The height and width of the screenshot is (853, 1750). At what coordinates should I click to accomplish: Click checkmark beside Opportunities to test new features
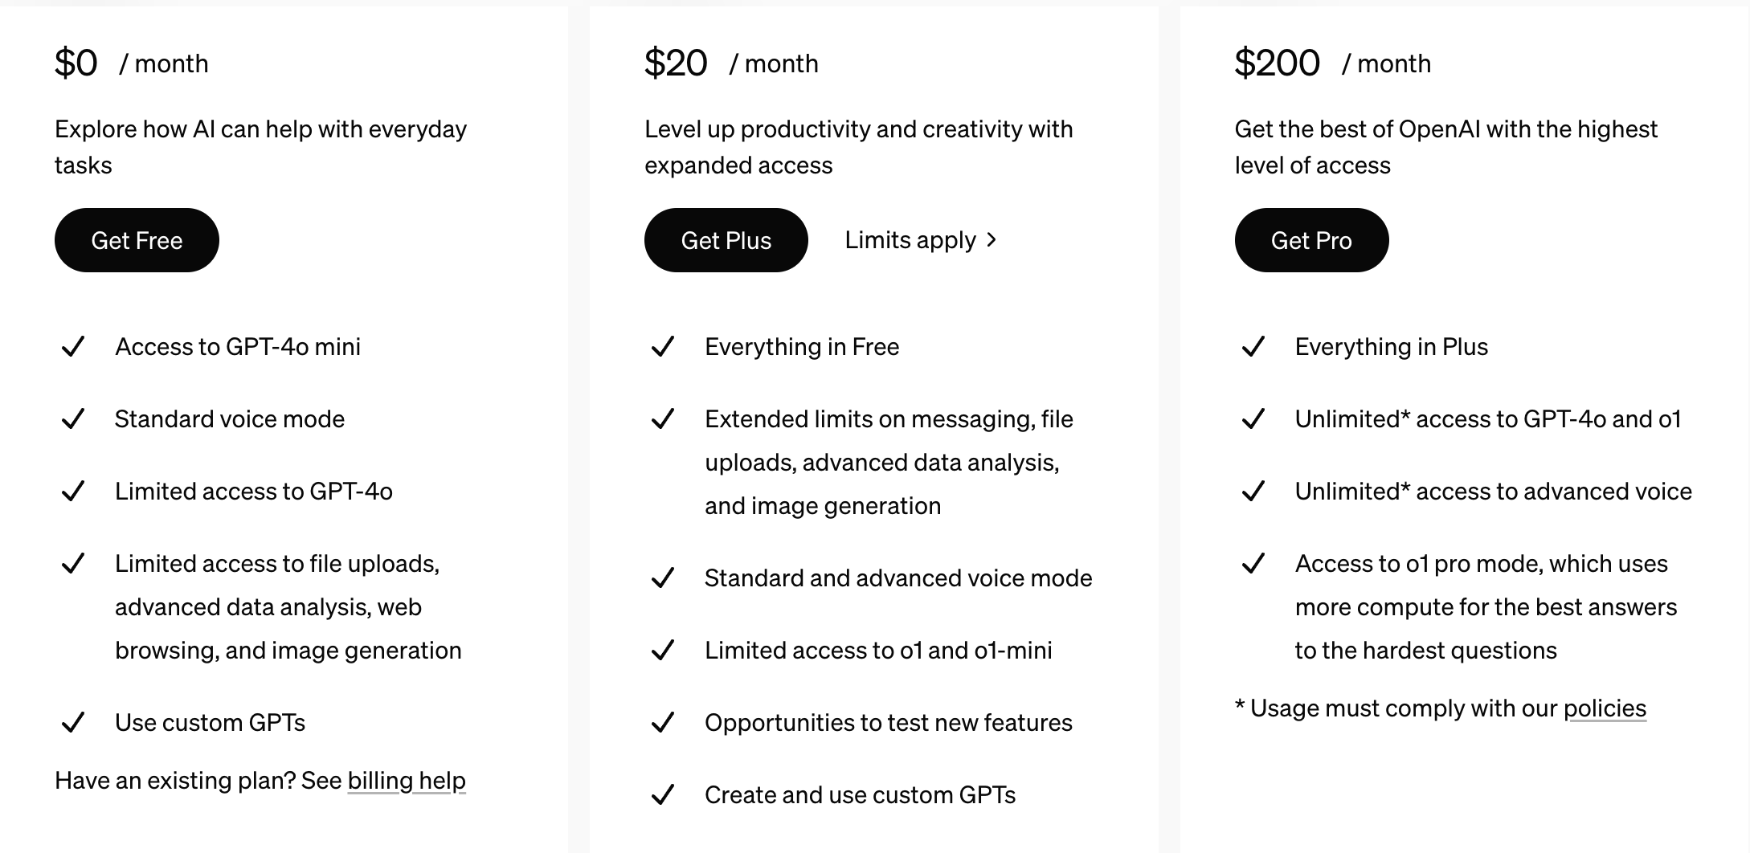tap(663, 723)
